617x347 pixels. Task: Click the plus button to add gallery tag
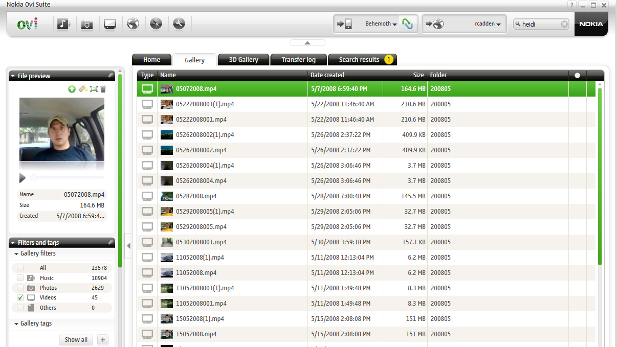[102, 340]
